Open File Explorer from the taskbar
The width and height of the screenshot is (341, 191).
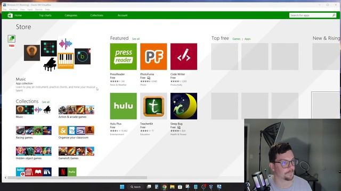[x=172, y=187]
